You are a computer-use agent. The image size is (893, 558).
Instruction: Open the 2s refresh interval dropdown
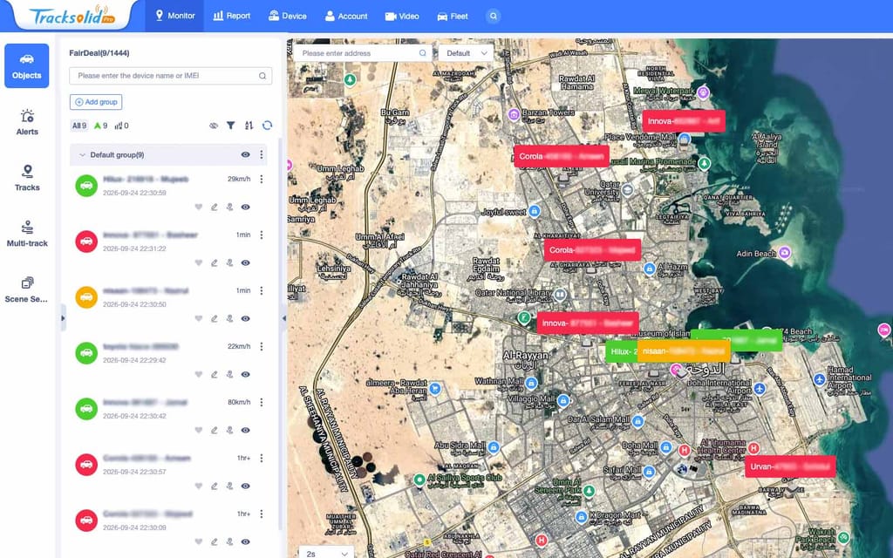click(x=326, y=553)
